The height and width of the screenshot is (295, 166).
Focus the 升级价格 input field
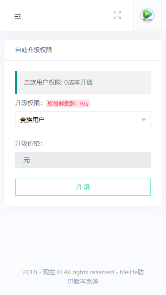click(83, 160)
